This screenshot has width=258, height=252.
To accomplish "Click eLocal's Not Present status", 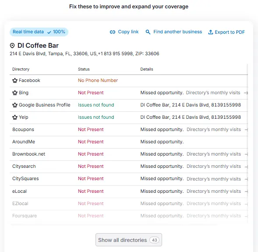I will [91, 191].
